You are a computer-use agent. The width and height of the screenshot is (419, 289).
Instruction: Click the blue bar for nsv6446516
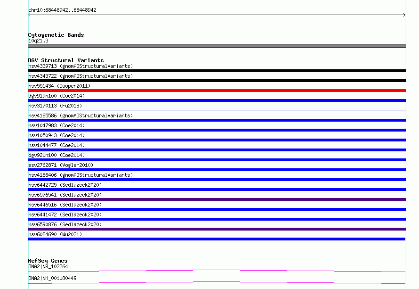217,209
